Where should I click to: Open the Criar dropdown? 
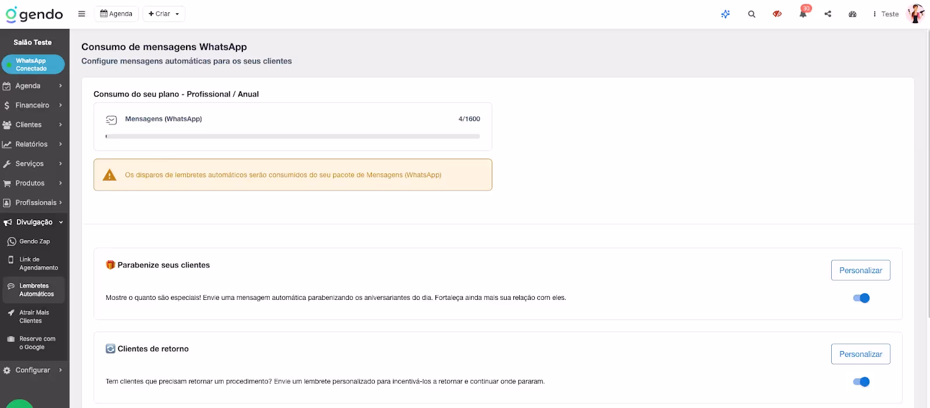(164, 14)
